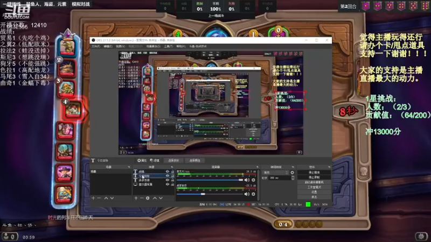
Task: Click 选择字体 button in source toolbar
Action: pyautogui.click(x=173, y=160)
